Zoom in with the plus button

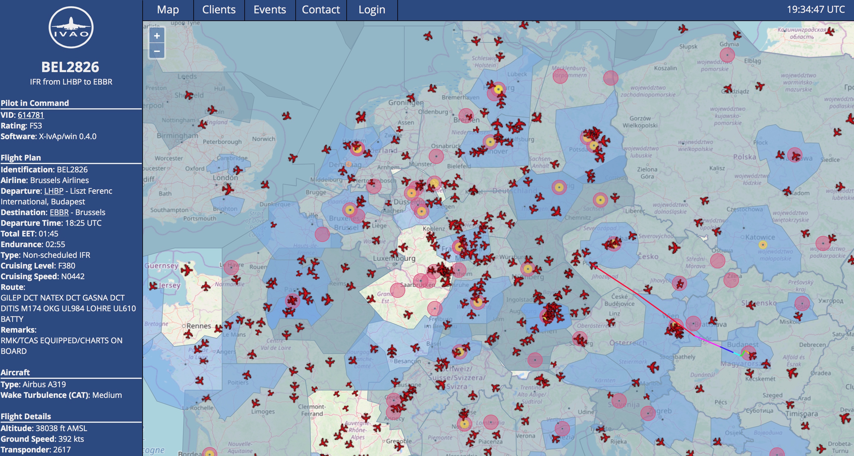pyautogui.click(x=157, y=36)
